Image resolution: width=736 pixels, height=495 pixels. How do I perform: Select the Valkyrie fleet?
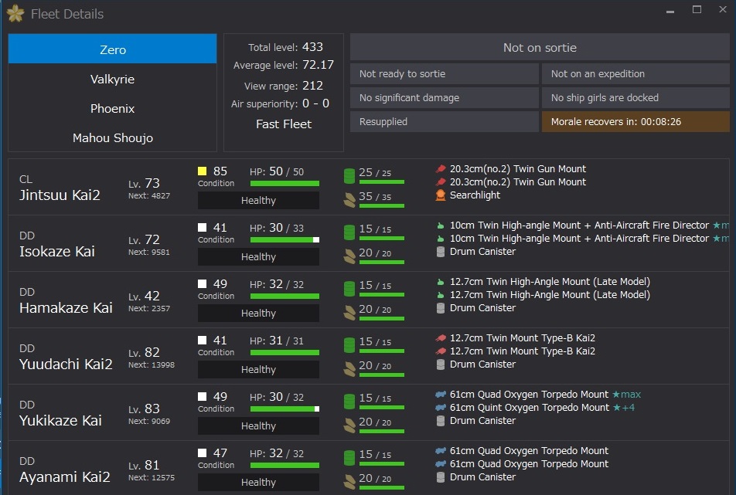point(113,80)
